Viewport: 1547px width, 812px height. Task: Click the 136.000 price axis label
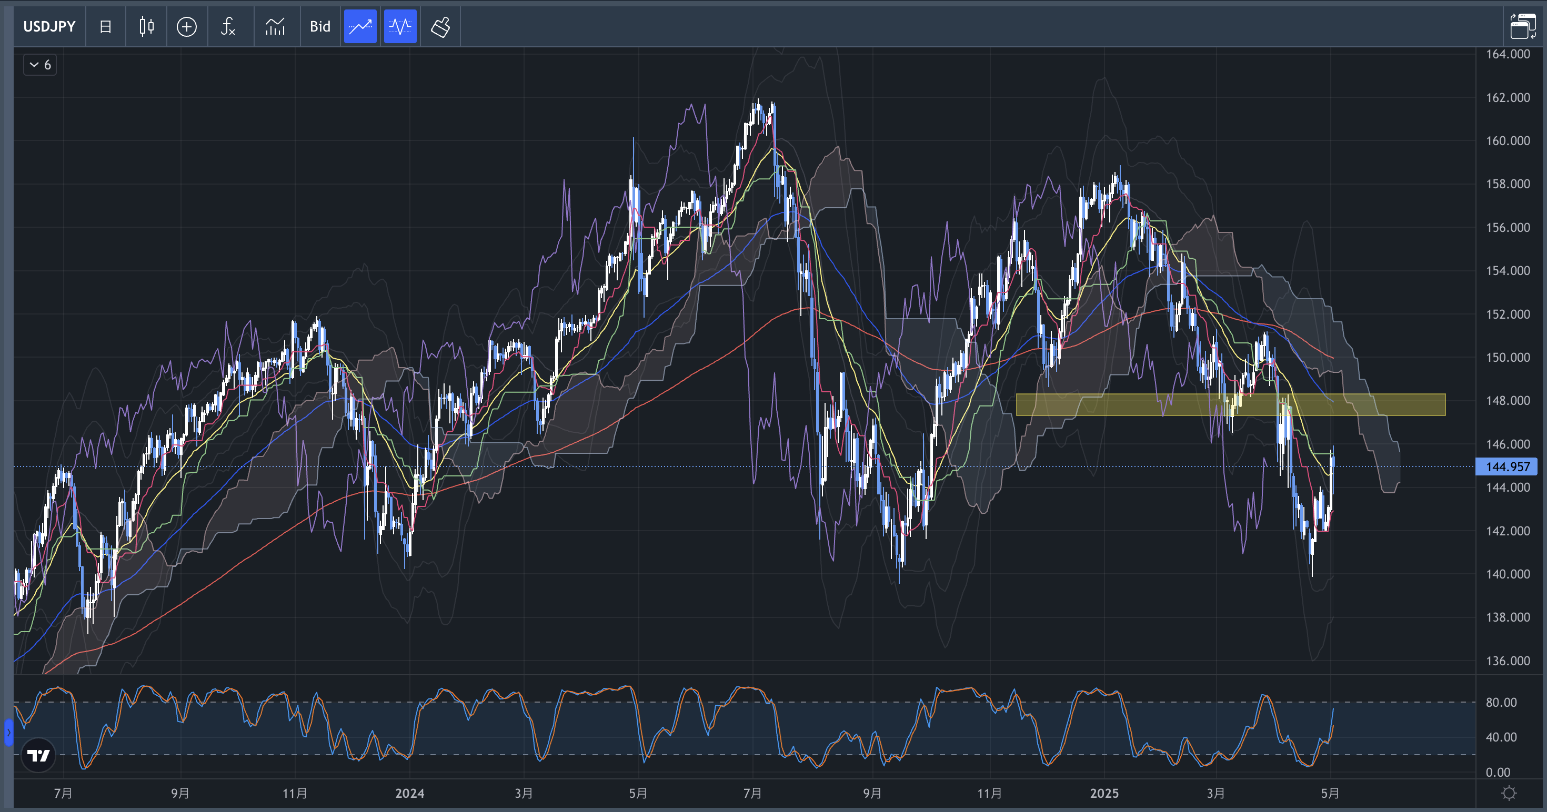coord(1508,661)
